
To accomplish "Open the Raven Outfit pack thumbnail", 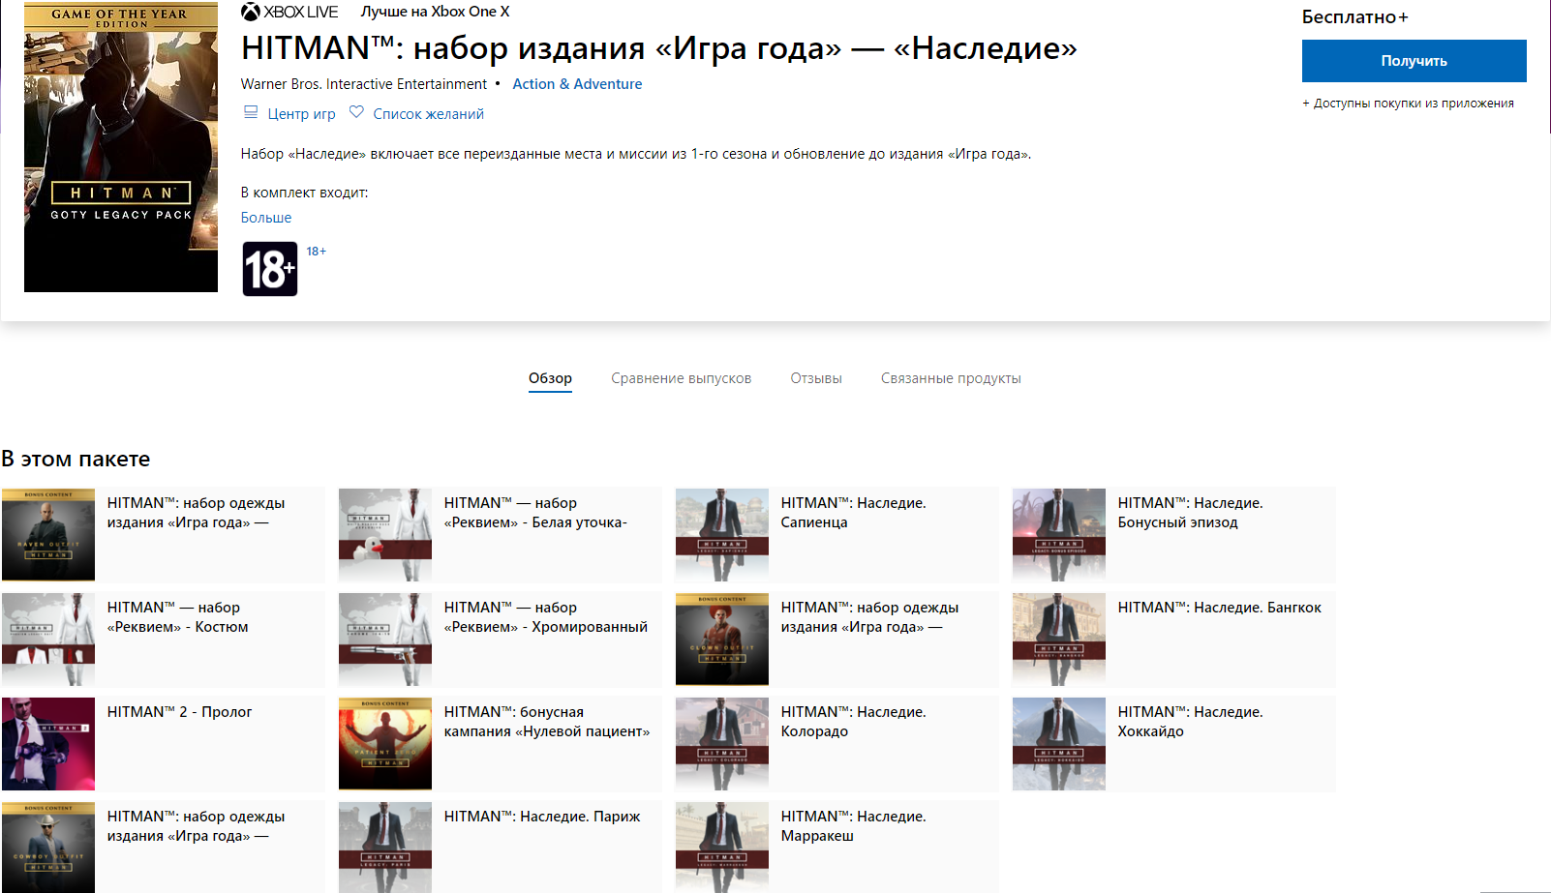I will (48, 535).
